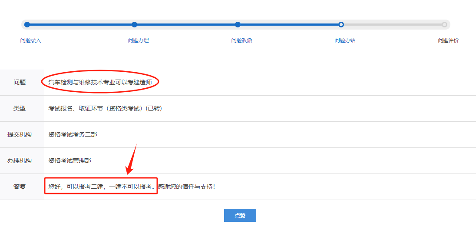
Task: Click the 答复 row header cell
Action: coord(22,187)
